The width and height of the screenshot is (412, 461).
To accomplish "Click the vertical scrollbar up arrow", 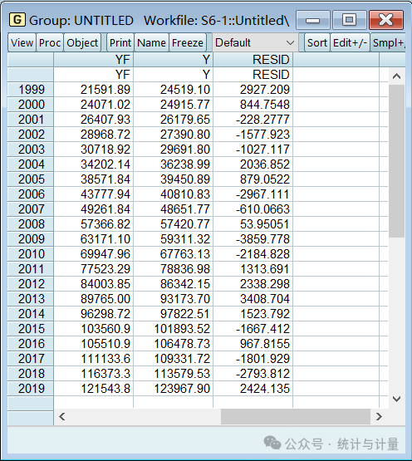I will [x=396, y=76].
